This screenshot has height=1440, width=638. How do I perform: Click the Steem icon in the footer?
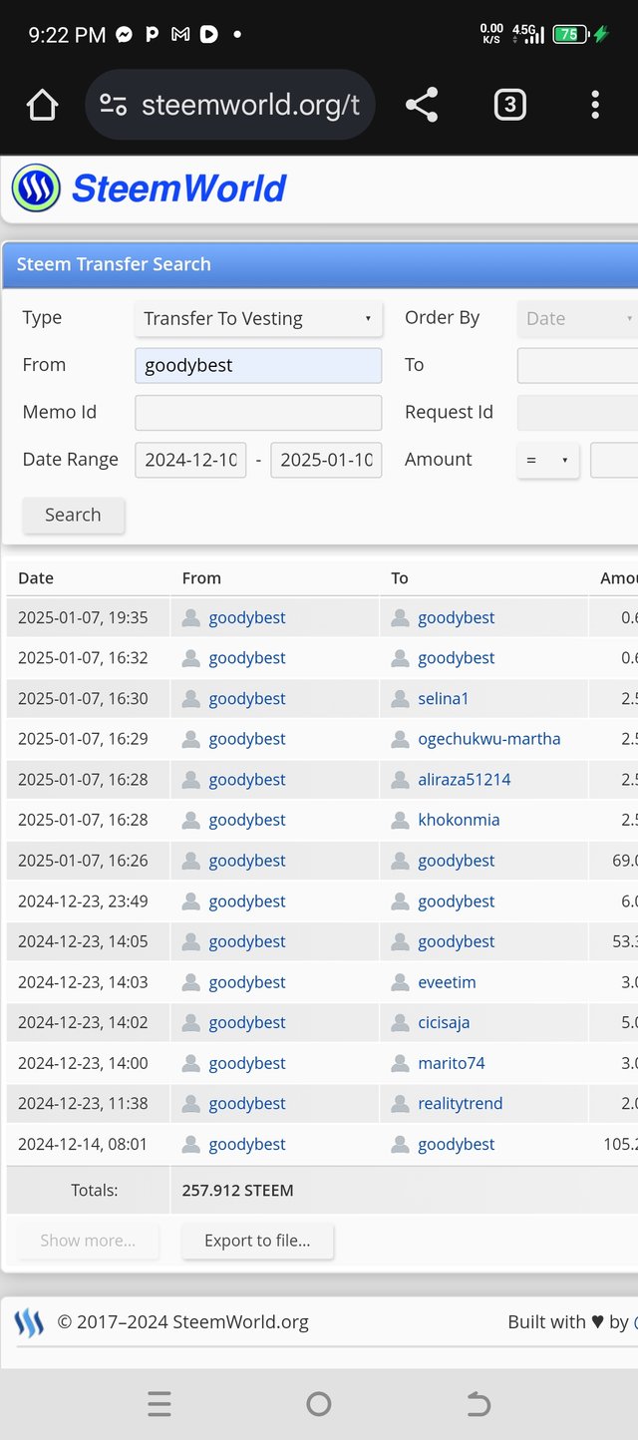pyautogui.click(x=29, y=1323)
